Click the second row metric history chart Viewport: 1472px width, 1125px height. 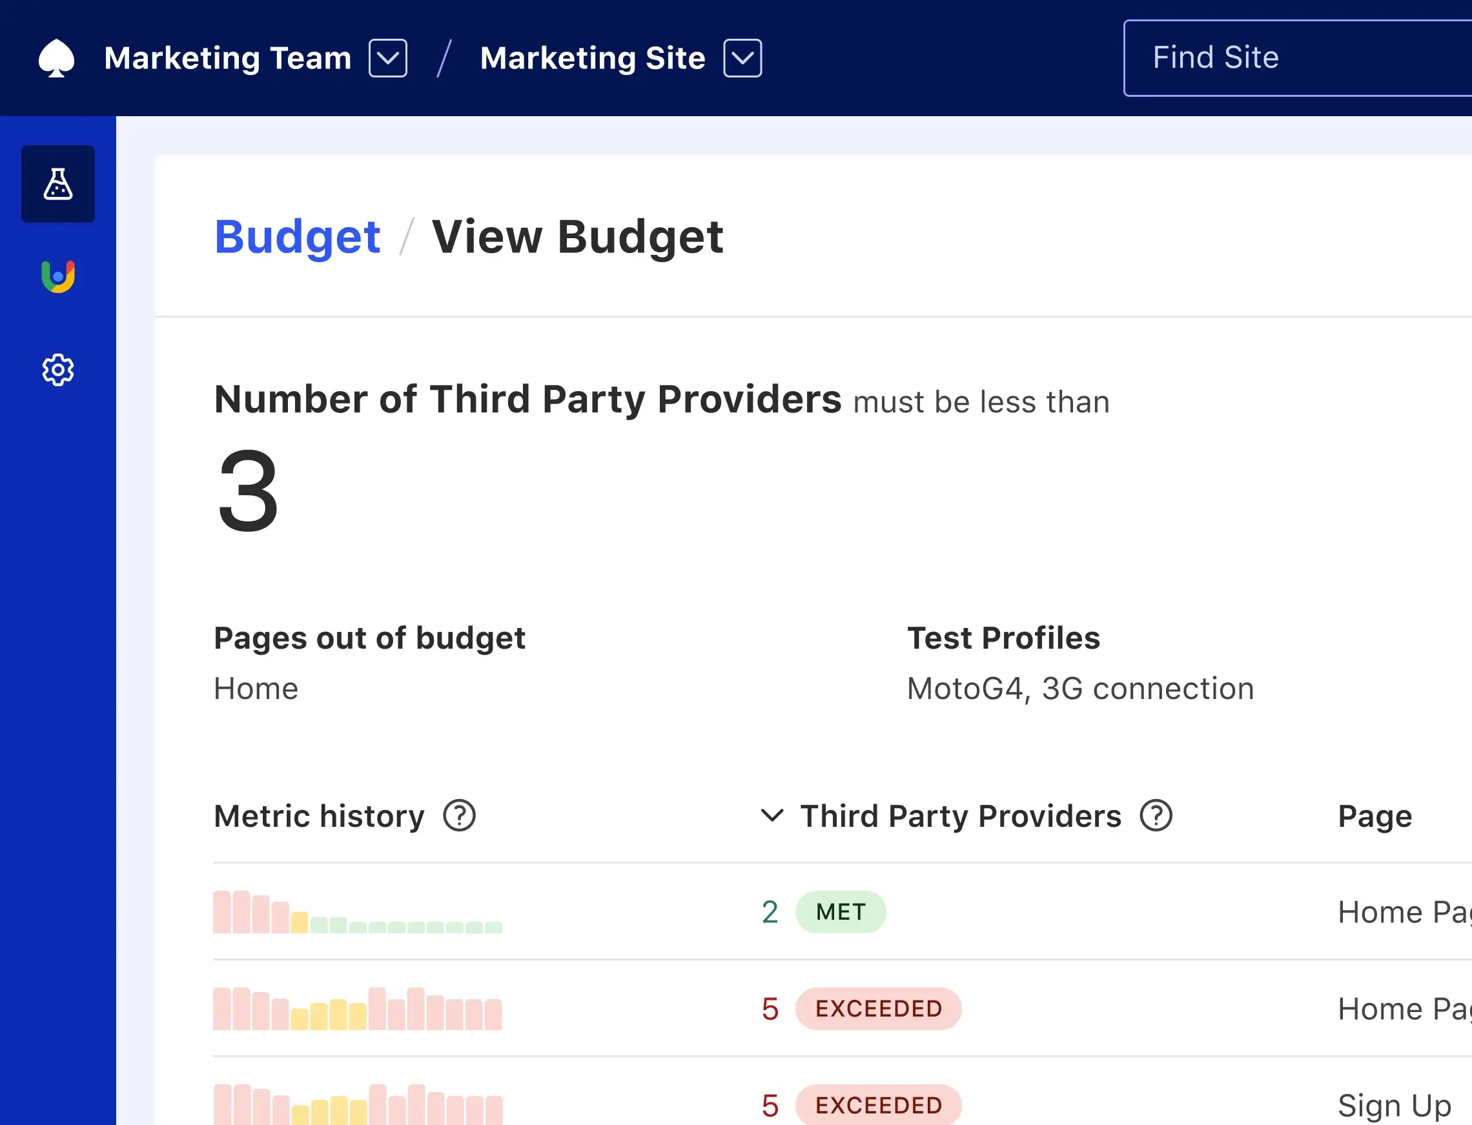[358, 1008]
